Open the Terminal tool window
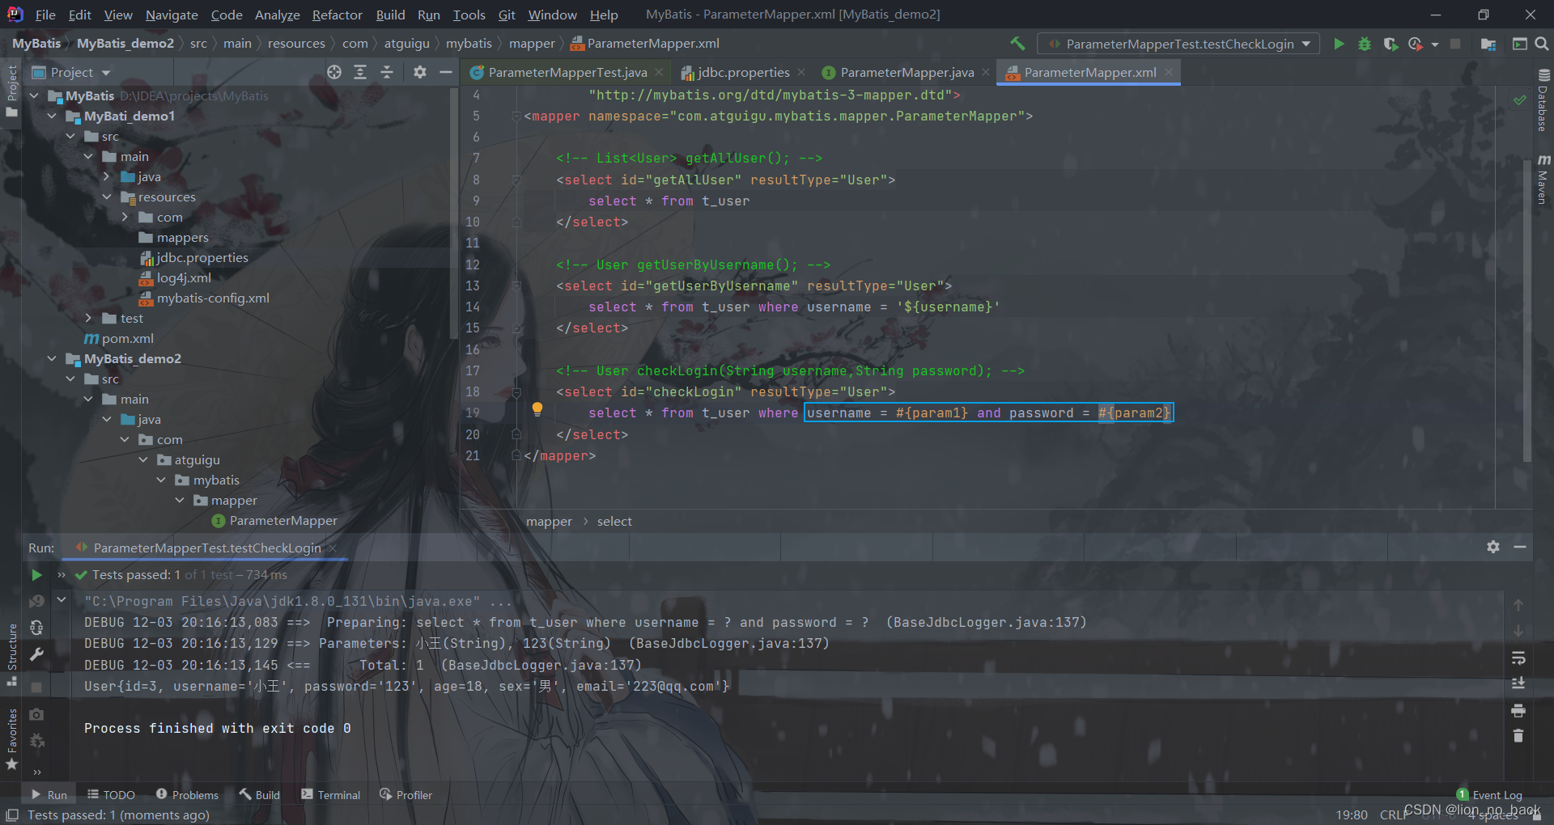 [330, 795]
